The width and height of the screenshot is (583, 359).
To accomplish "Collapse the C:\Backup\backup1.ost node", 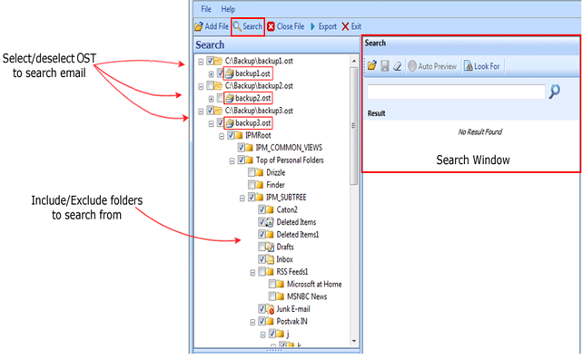I will [201, 62].
